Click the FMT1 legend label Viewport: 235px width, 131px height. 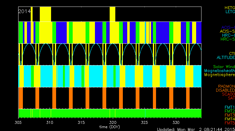click(229, 107)
